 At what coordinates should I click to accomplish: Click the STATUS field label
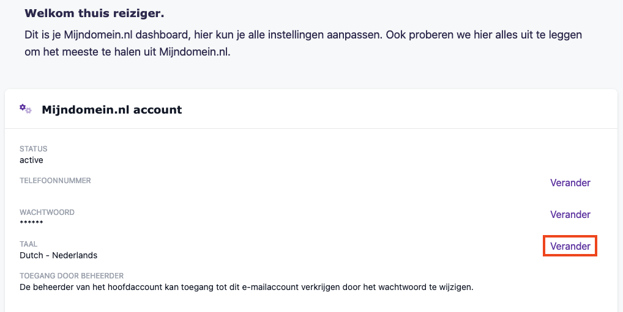coord(33,149)
